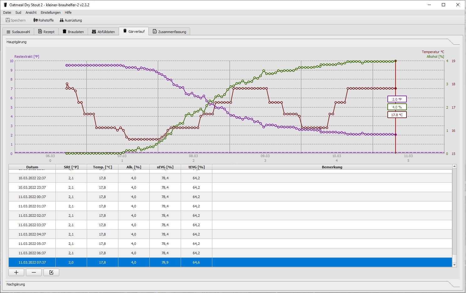
Task: Open Ausrüstung from the toolbar
Action: [71, 20]
